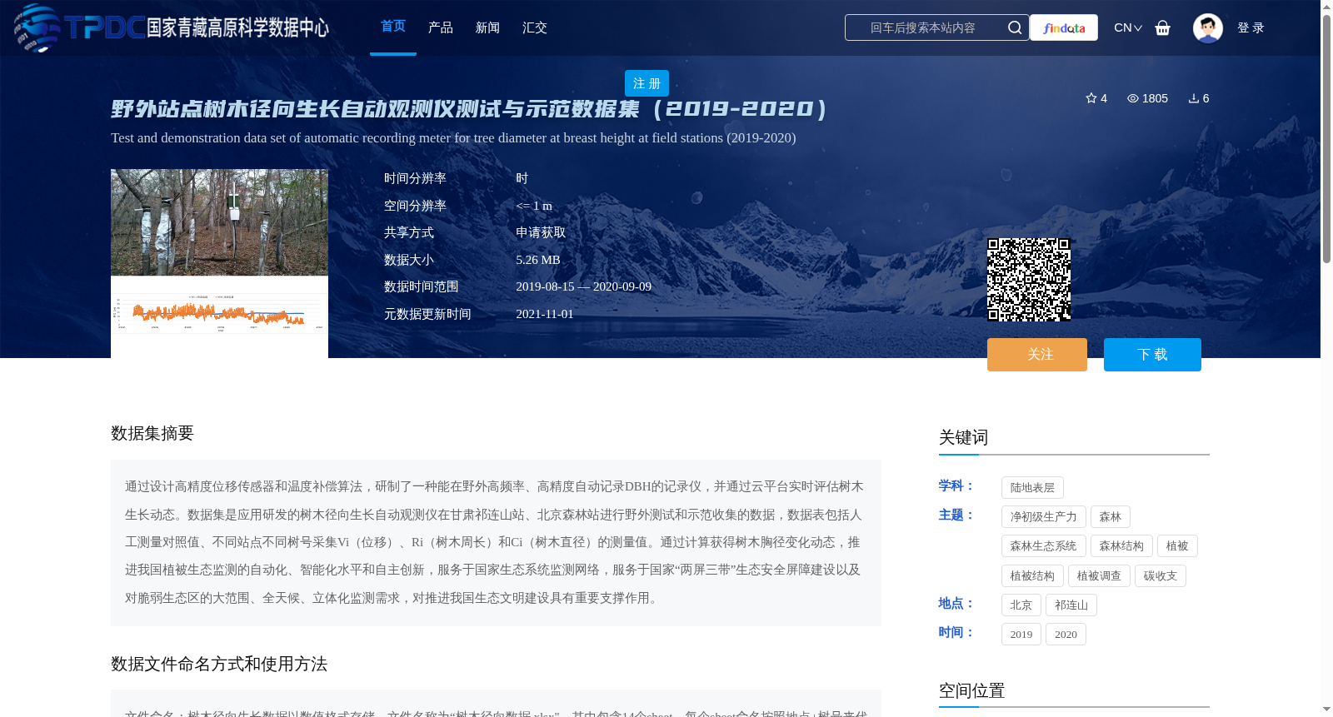Click the orange 关注 follow button
Image resolution: width=1333 pixels, height=717 pixels.
tap(1037, 355)
